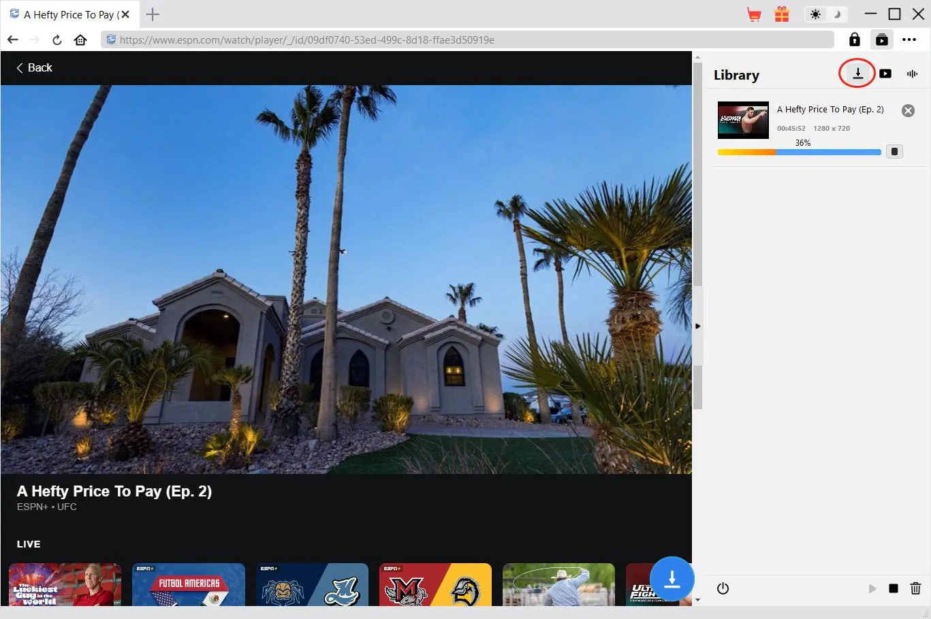Viewport: 931px width, 619px height.
Task: Remove A Hefty Price To Pay download
Action: (x=908, y=111)
